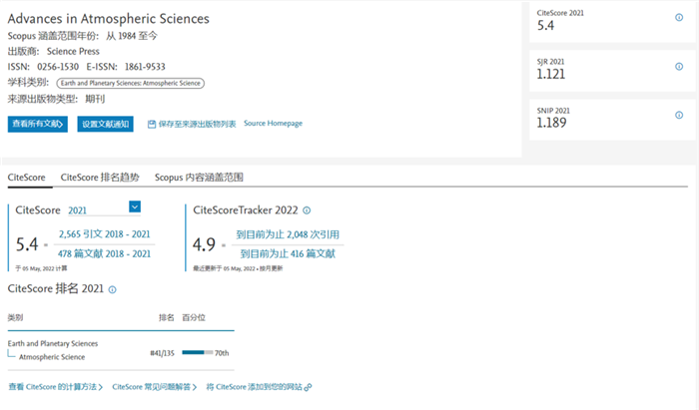The image size is (699, 410).
Task: Click info icon next to CiteScore 排名 2021
Action: [x=113, y=289]
